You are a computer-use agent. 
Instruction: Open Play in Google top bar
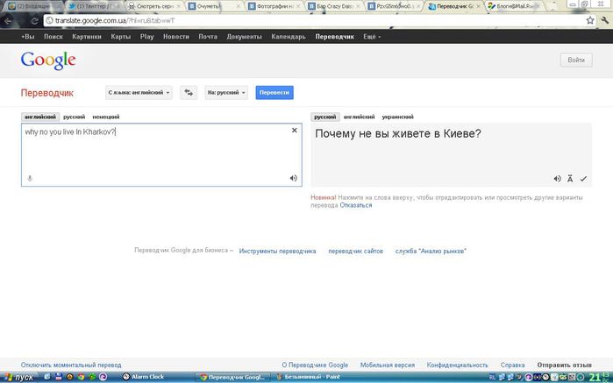[x=147, y=37]
